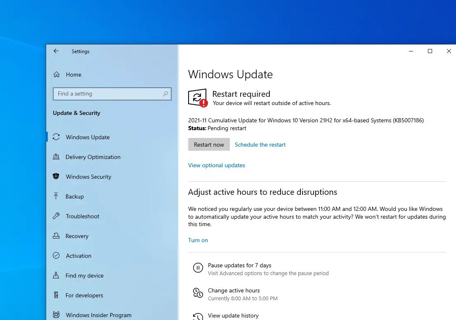Open For developers settings

[x=84, y=295]
